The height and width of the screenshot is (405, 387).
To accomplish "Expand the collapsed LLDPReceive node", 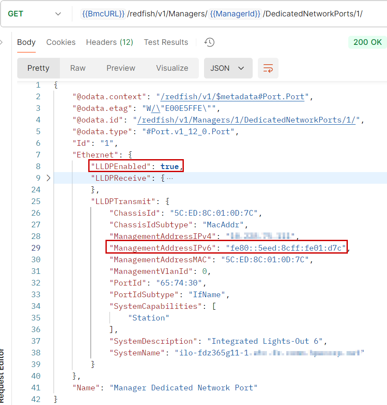I will (48, 178).
